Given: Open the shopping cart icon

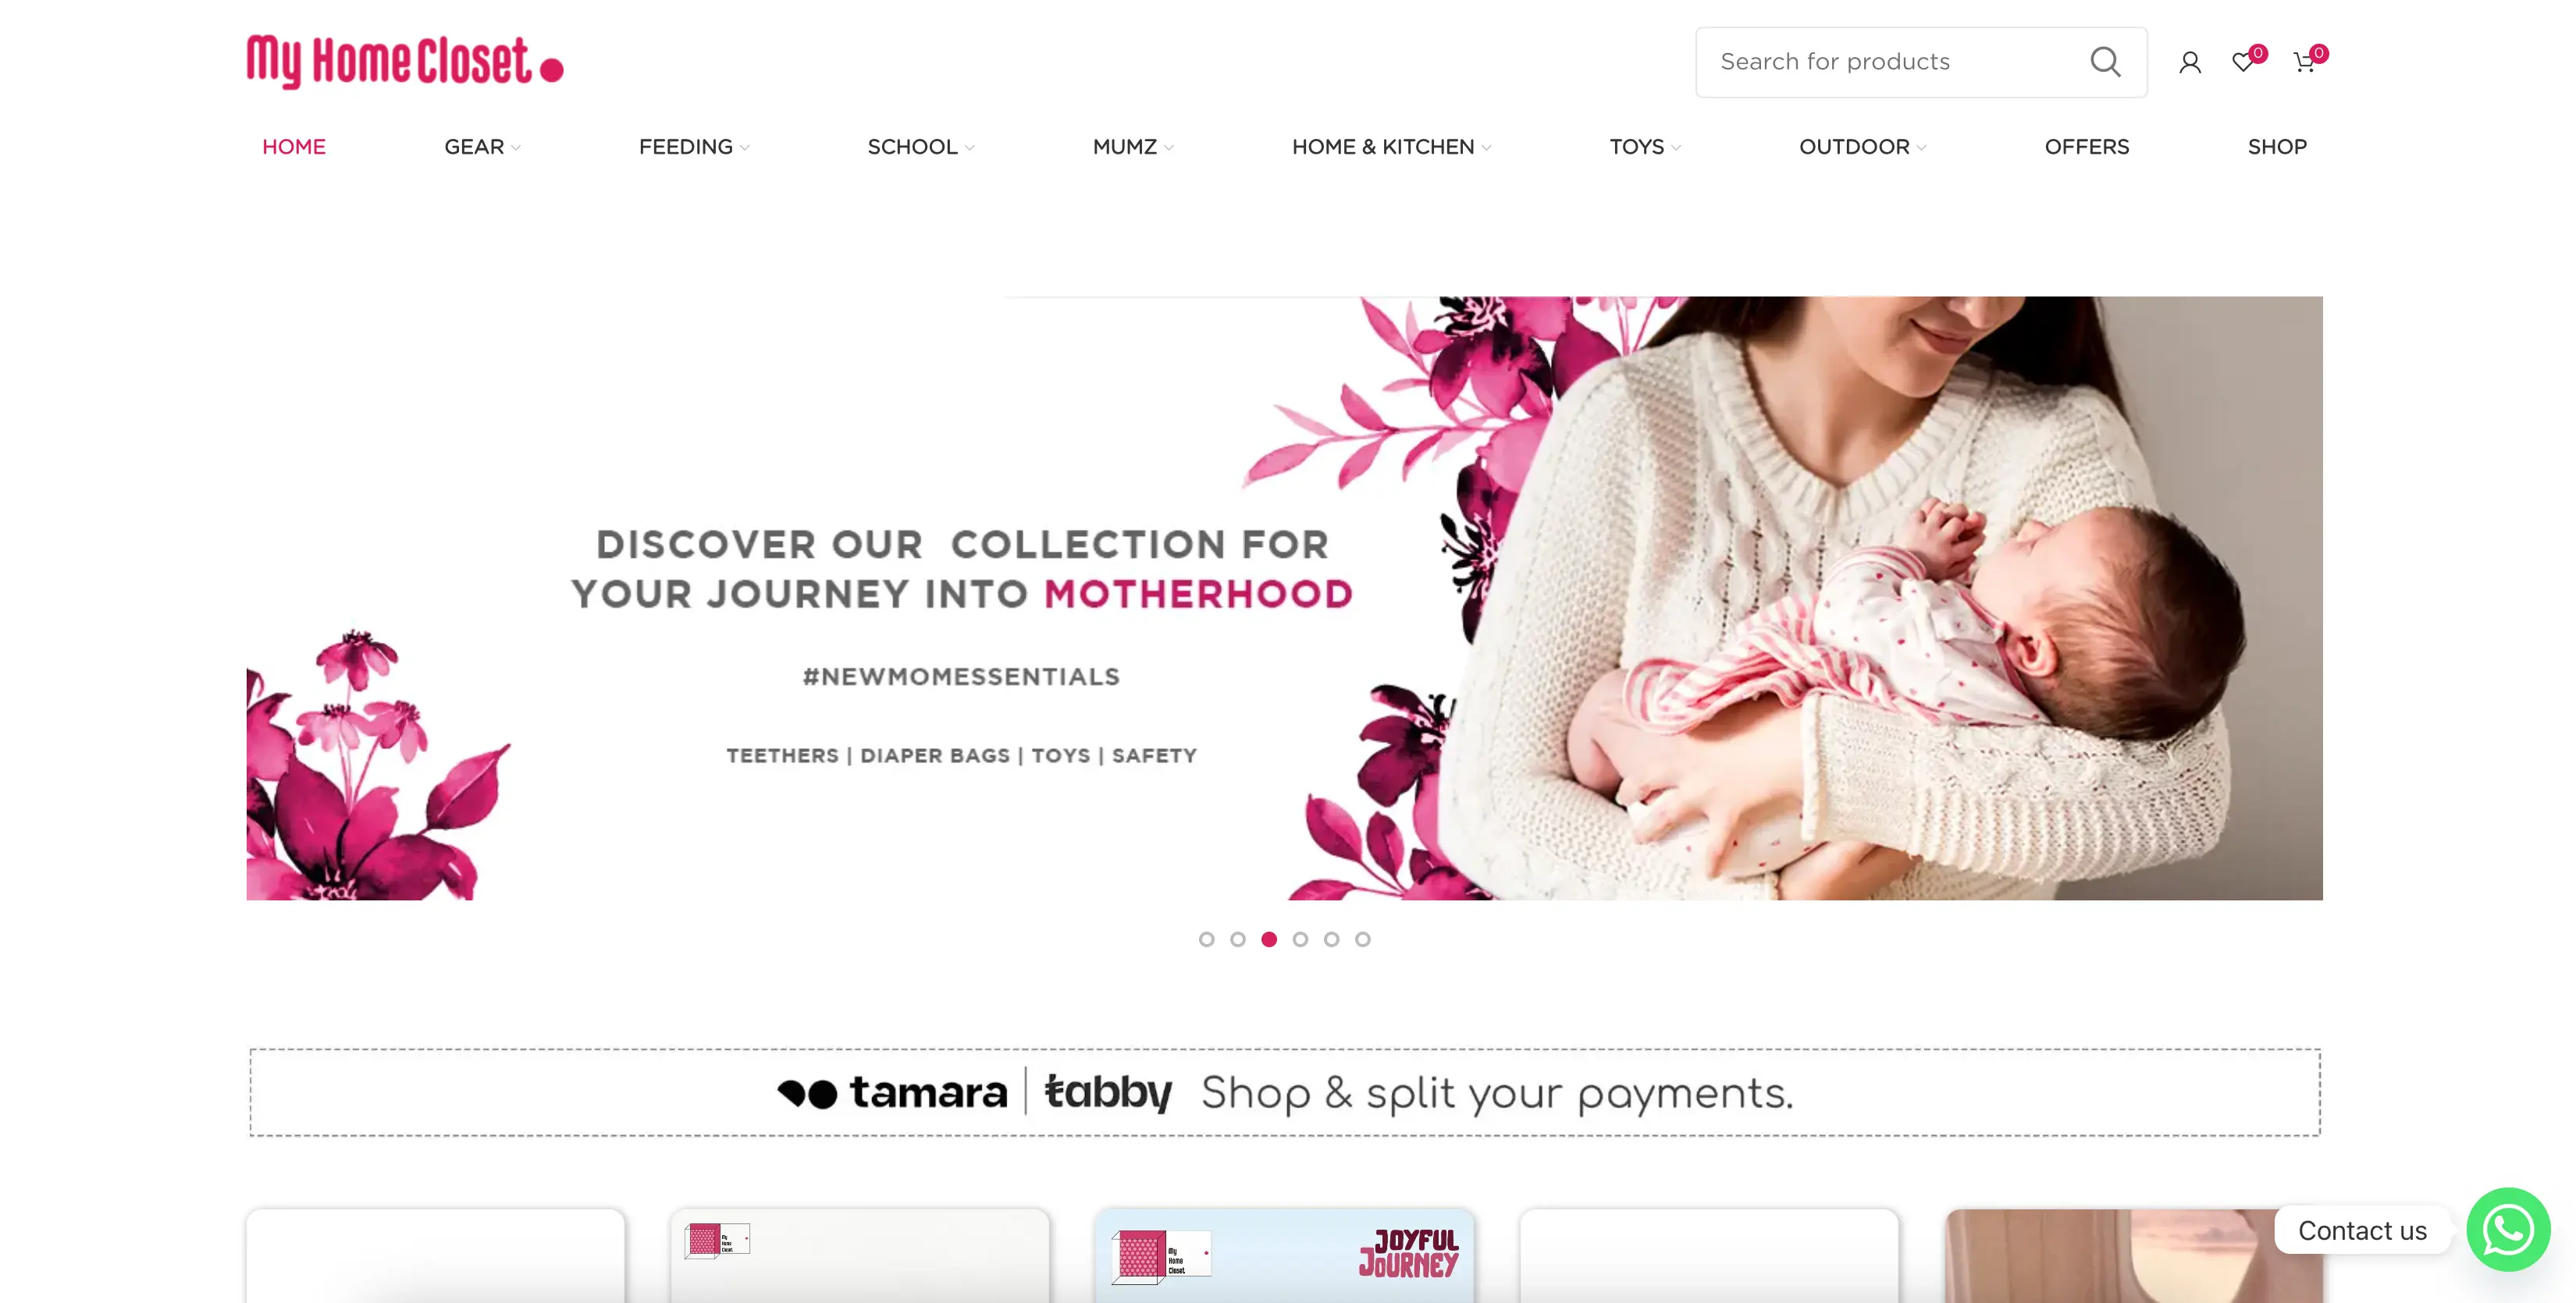Looking at the screenshot, I should click(2304, 63).
